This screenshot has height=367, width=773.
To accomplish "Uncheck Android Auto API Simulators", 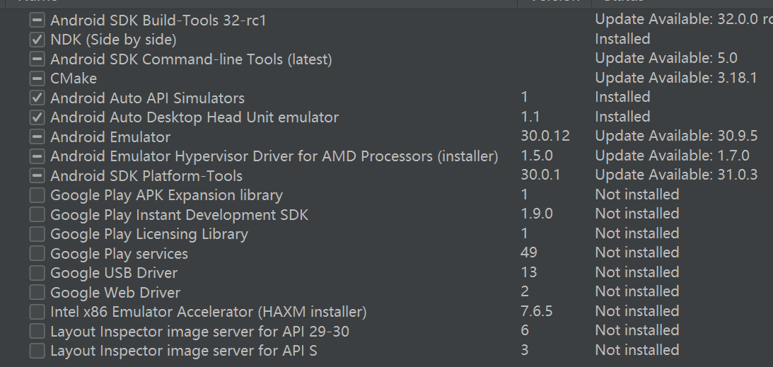I will pos(37,98).
